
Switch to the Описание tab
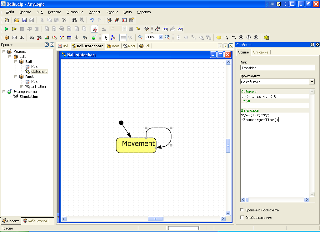pos(261,52)
